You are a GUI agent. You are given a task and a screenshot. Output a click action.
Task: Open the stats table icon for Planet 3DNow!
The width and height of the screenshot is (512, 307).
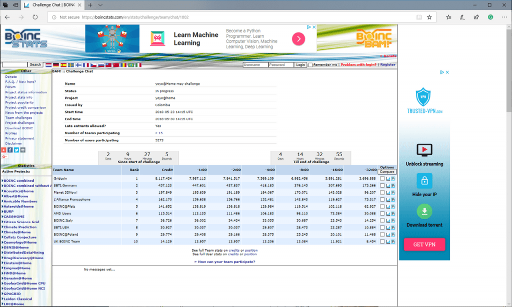(393, 193)
